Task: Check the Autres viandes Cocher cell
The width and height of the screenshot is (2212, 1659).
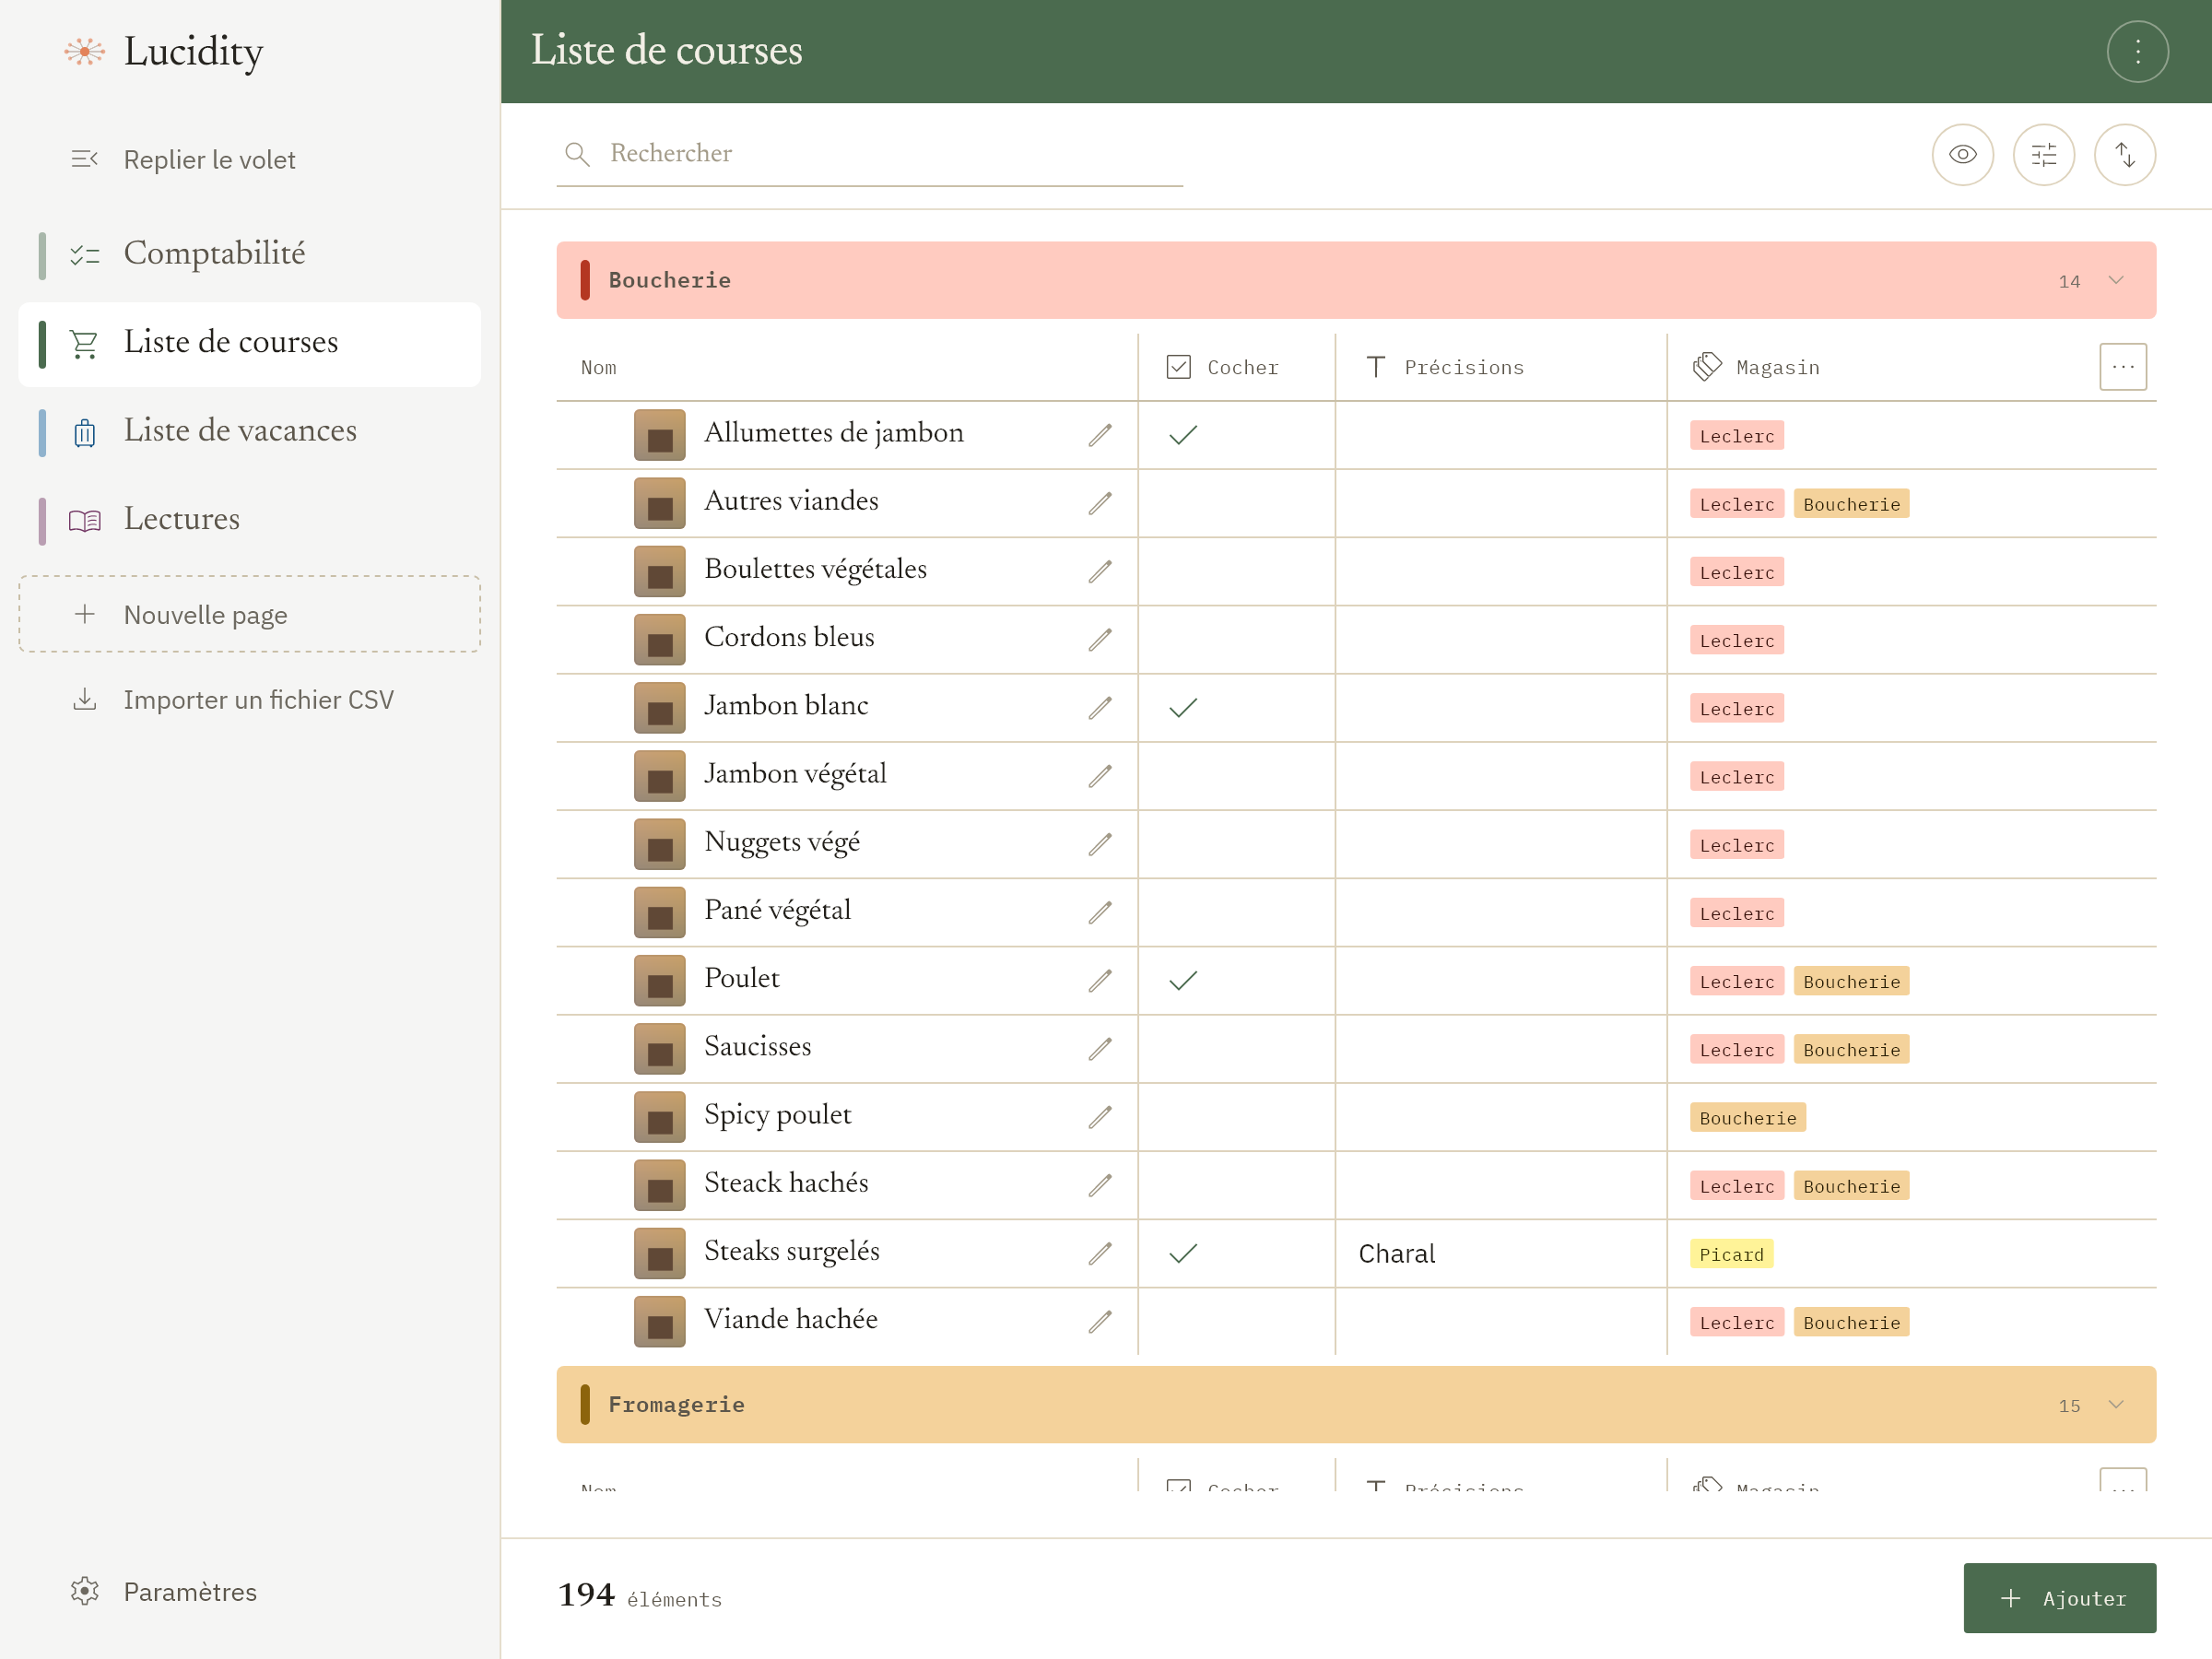Action: [x=1236, y=503]
